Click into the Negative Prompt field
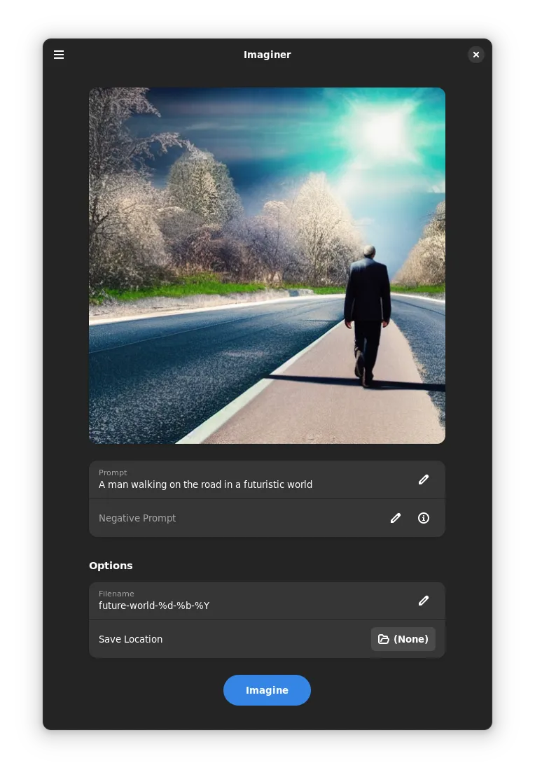The width and height of the screenshot is (535, 777). point(137,518)
